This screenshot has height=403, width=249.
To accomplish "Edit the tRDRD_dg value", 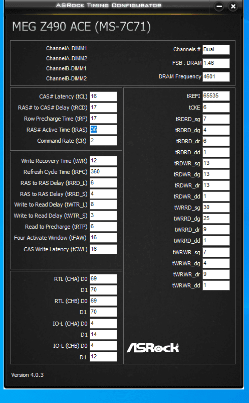I will [216, 130].
